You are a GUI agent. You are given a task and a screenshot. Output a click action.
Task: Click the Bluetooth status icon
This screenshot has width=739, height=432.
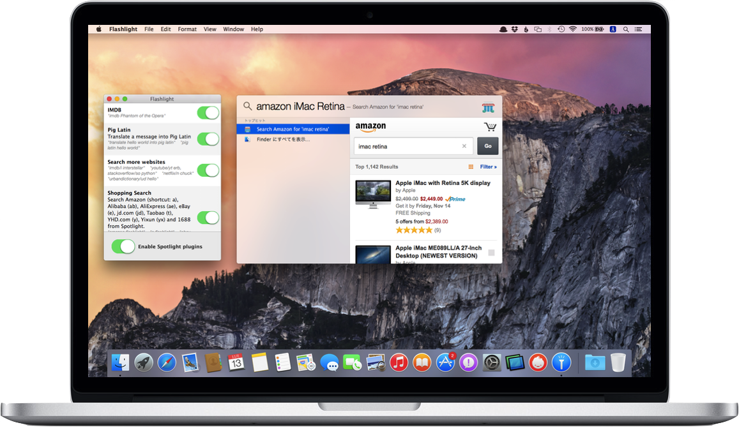click(x=549, y=29)
